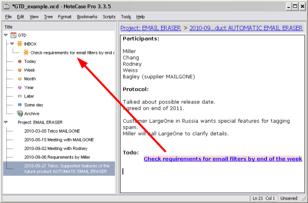Follow the Project: EMAIL ERASER breadcrumb link

pos(151,28)
